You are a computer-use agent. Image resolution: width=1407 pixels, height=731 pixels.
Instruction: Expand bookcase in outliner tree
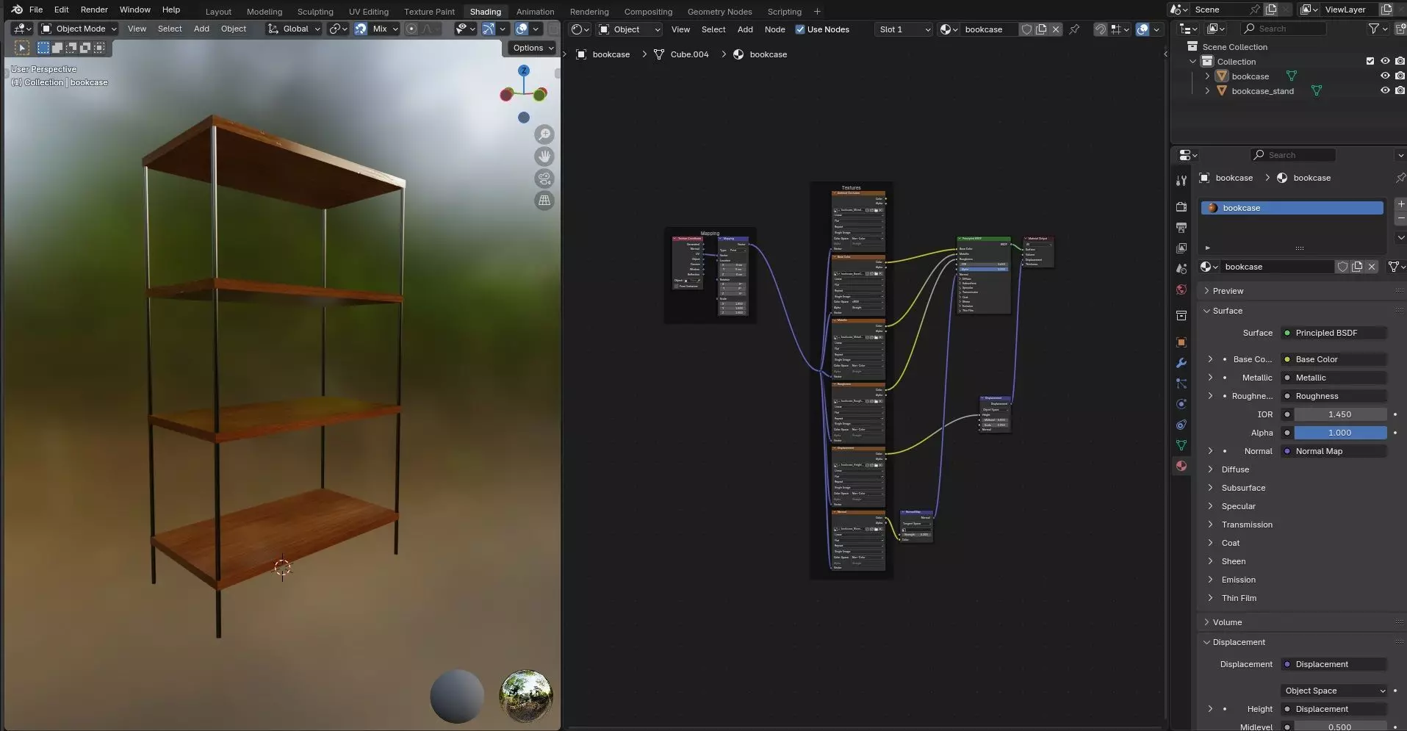1207,76
